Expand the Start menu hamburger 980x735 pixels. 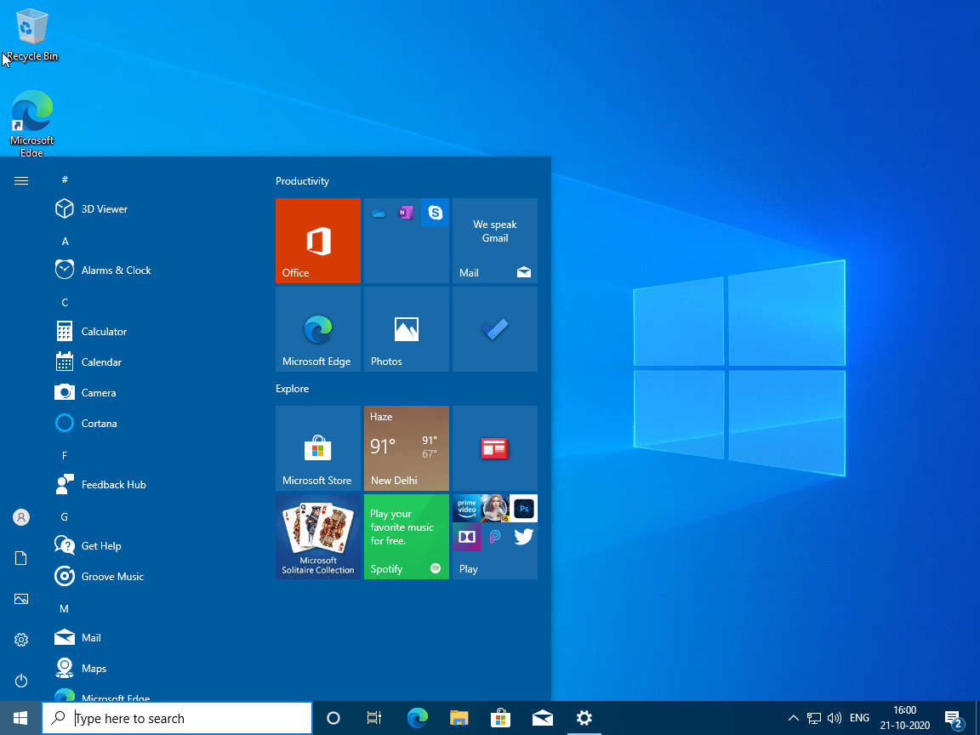coord(21,180)
